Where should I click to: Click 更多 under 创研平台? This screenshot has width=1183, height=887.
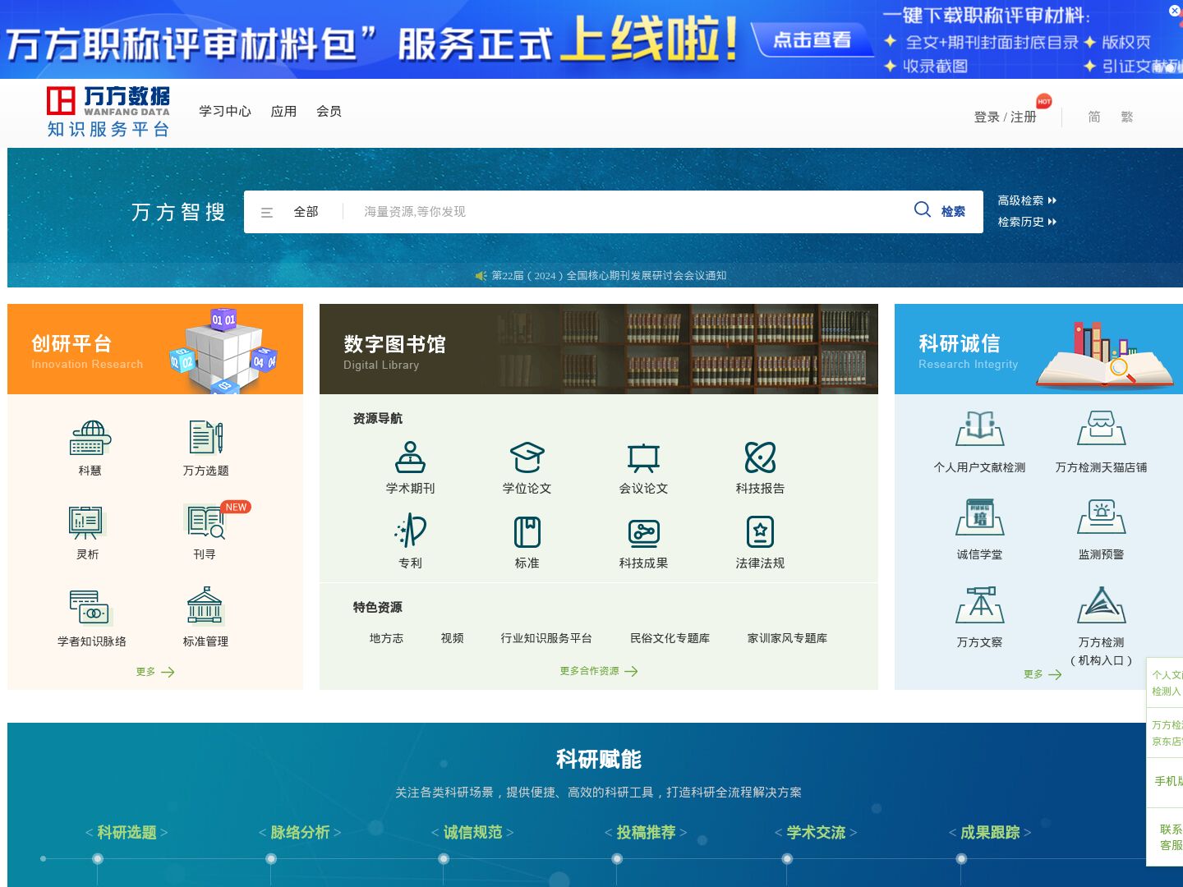(x=155, y=672)
